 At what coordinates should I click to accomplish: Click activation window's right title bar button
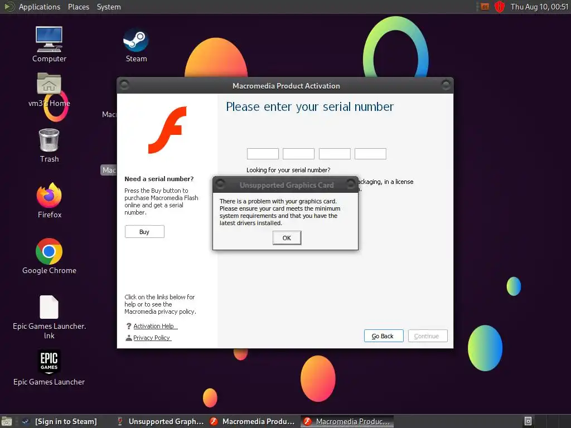pos(446,85)
